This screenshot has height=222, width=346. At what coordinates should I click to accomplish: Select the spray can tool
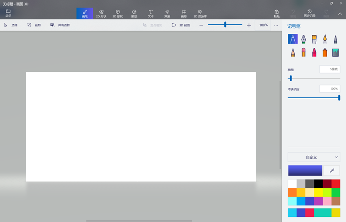point(325,53)
